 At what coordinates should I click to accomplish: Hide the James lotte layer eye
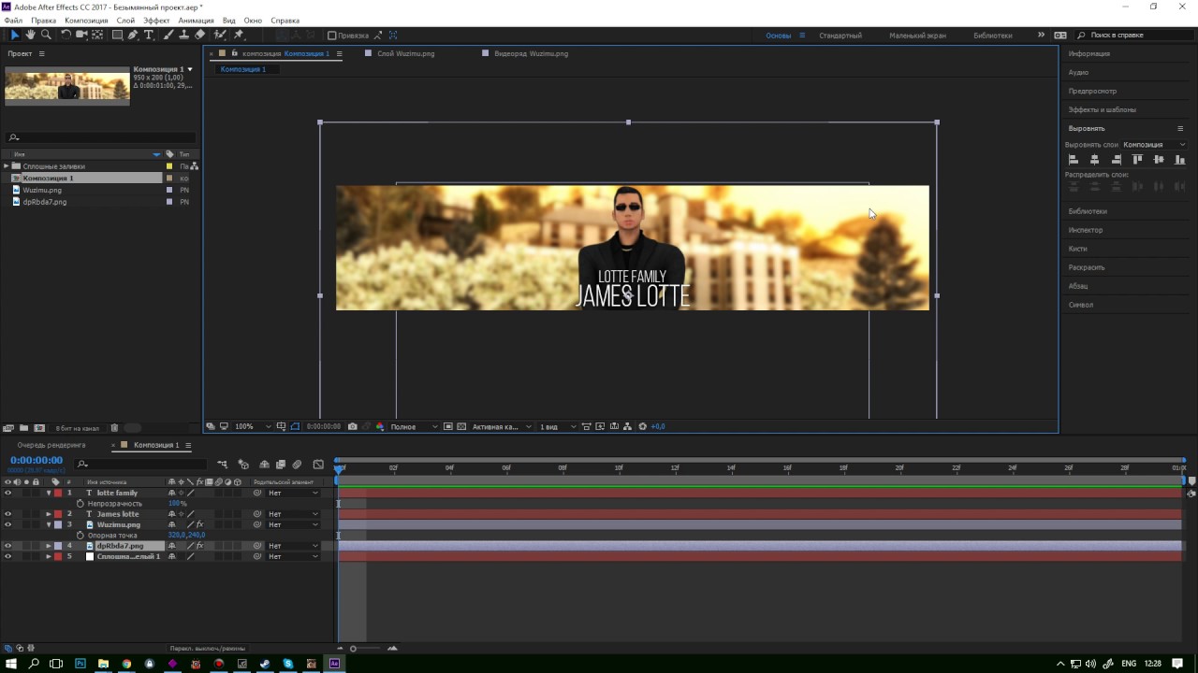click(x=7, y=514)
